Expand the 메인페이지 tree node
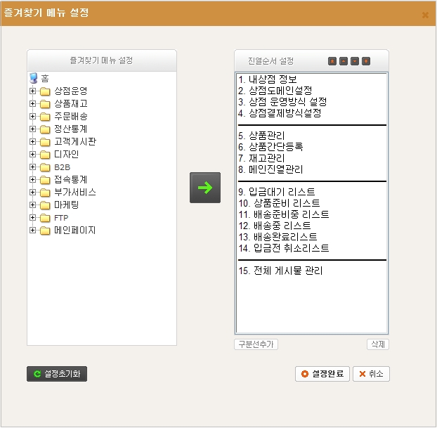This screenshot has width=437, height=428. [32, 230]
